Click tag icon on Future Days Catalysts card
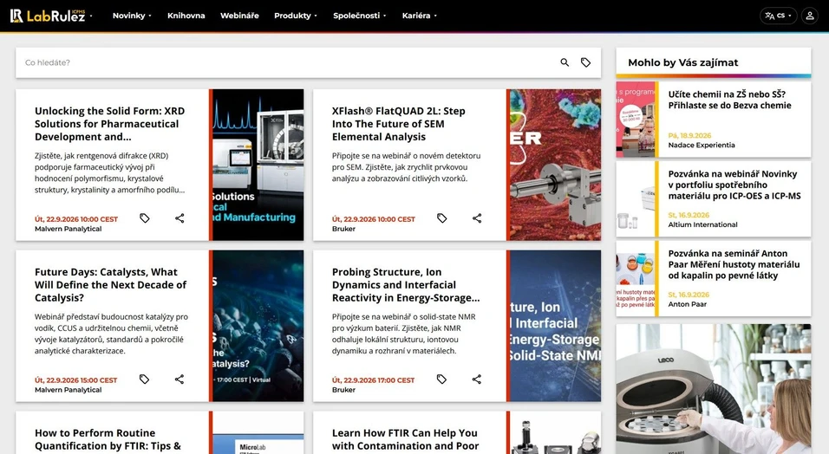This screenshot has height=454, width=829. click(144, 379)
